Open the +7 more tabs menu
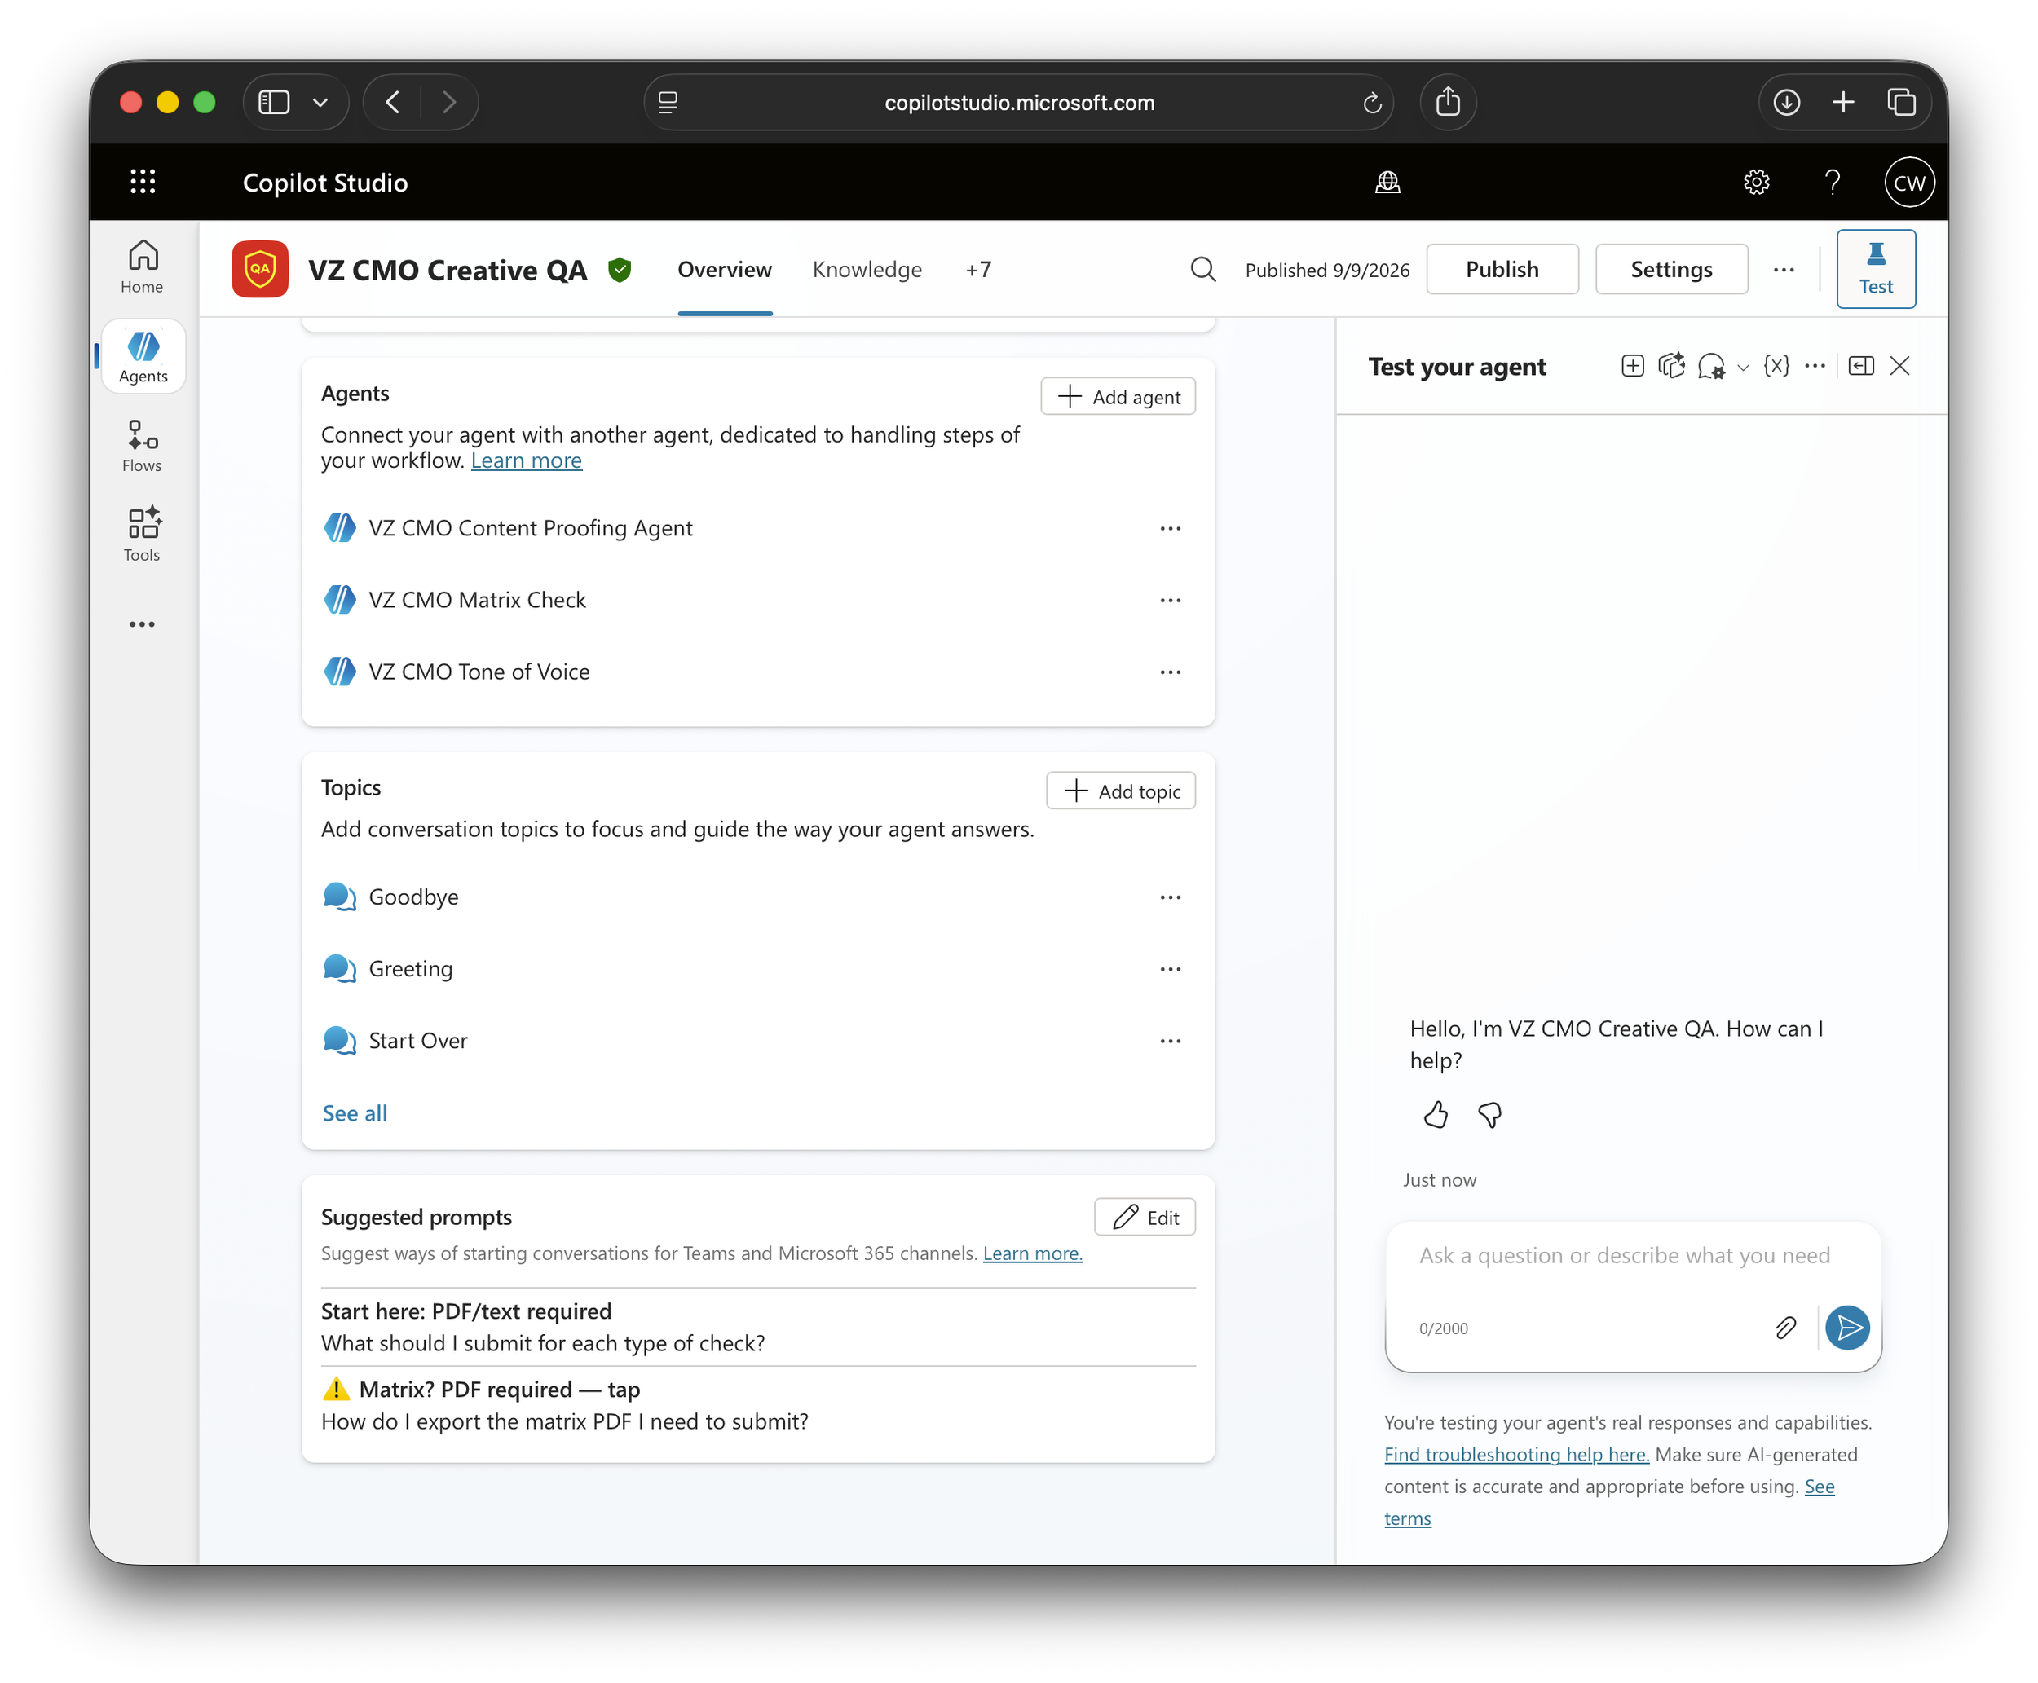The width and height of the screenshot is (2038, 1683). coord(978,270)
